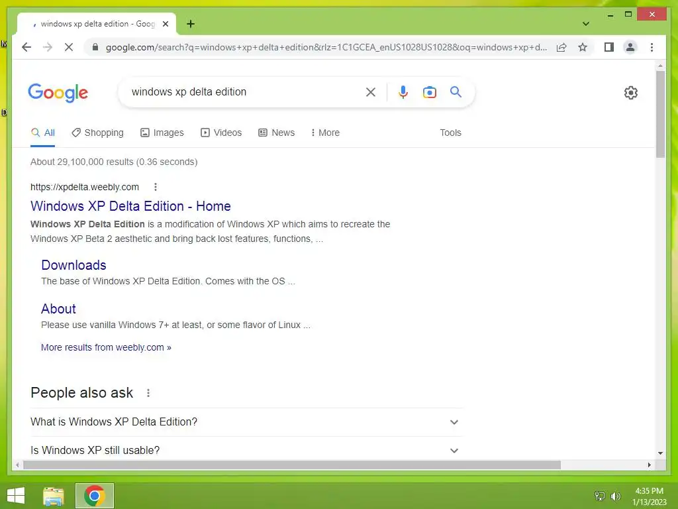Switch to the News results tab
678x509 pixels.
coord(276,133)
